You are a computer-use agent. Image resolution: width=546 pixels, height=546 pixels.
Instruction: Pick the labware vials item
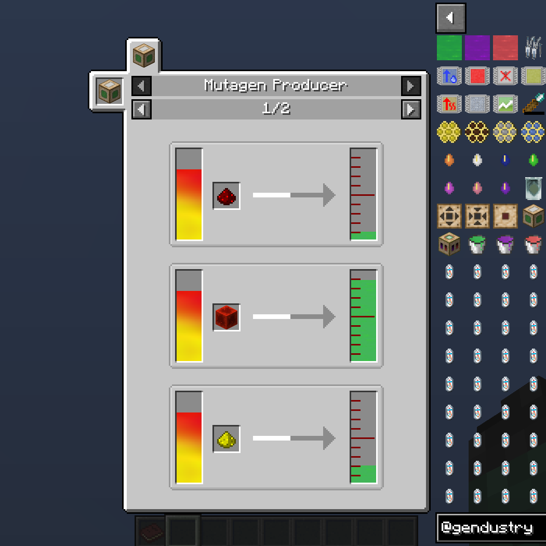point(533,48)
